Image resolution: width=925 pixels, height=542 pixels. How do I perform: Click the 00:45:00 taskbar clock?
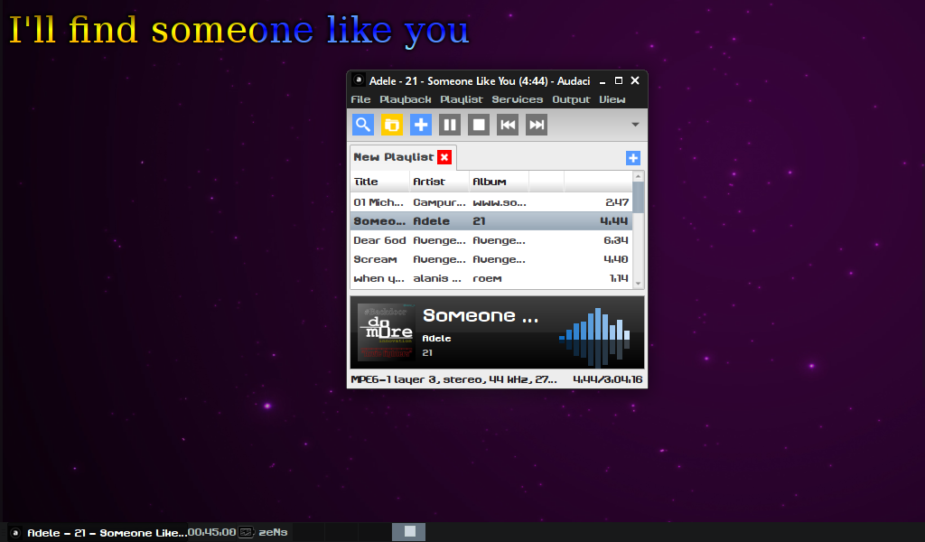point(211,532)
